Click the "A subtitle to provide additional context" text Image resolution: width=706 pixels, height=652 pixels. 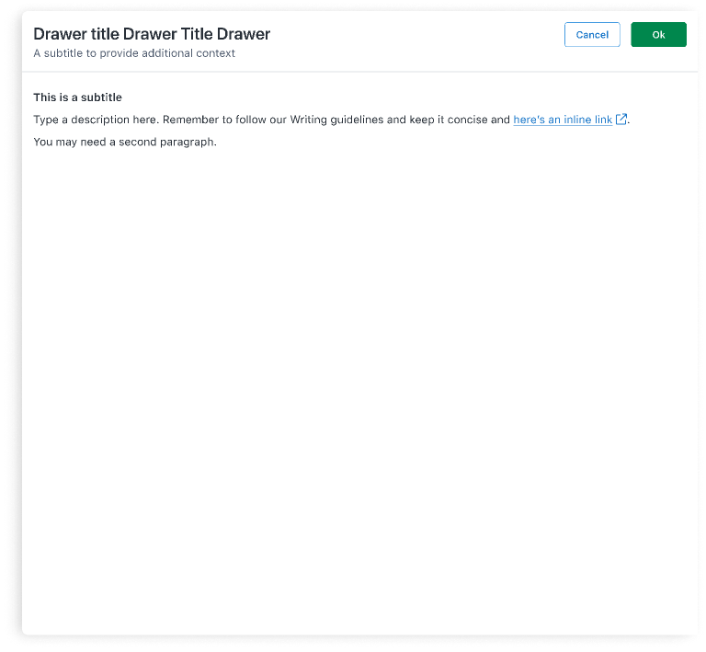134,53
